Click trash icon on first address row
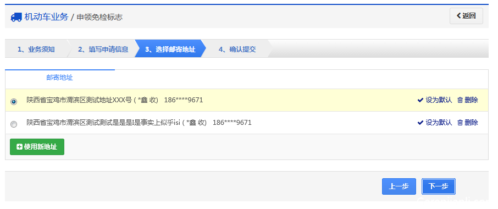Image resolution: width=498 pixels, height=209 pixels. [x=460, y=100]
